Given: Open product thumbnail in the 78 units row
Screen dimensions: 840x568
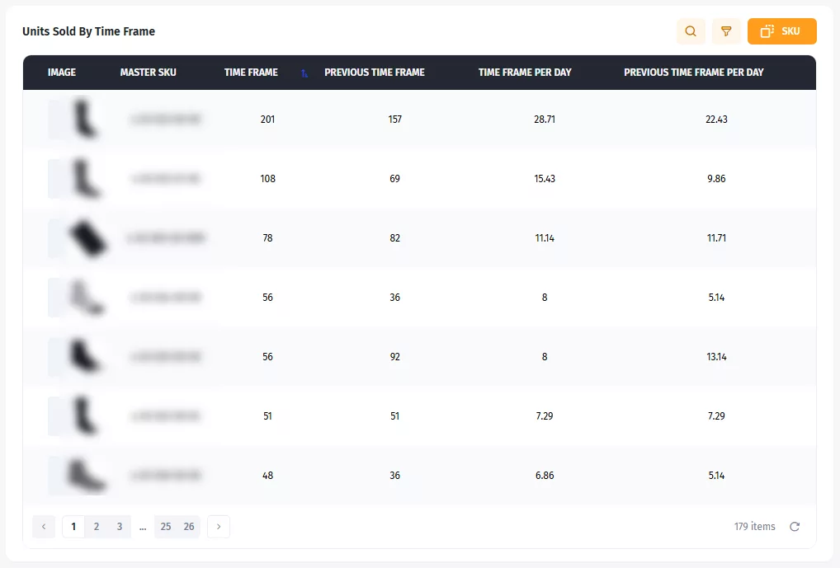Looking at the screenshot, I should (78, 238).
